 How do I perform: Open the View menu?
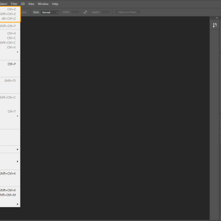[31, 4]
